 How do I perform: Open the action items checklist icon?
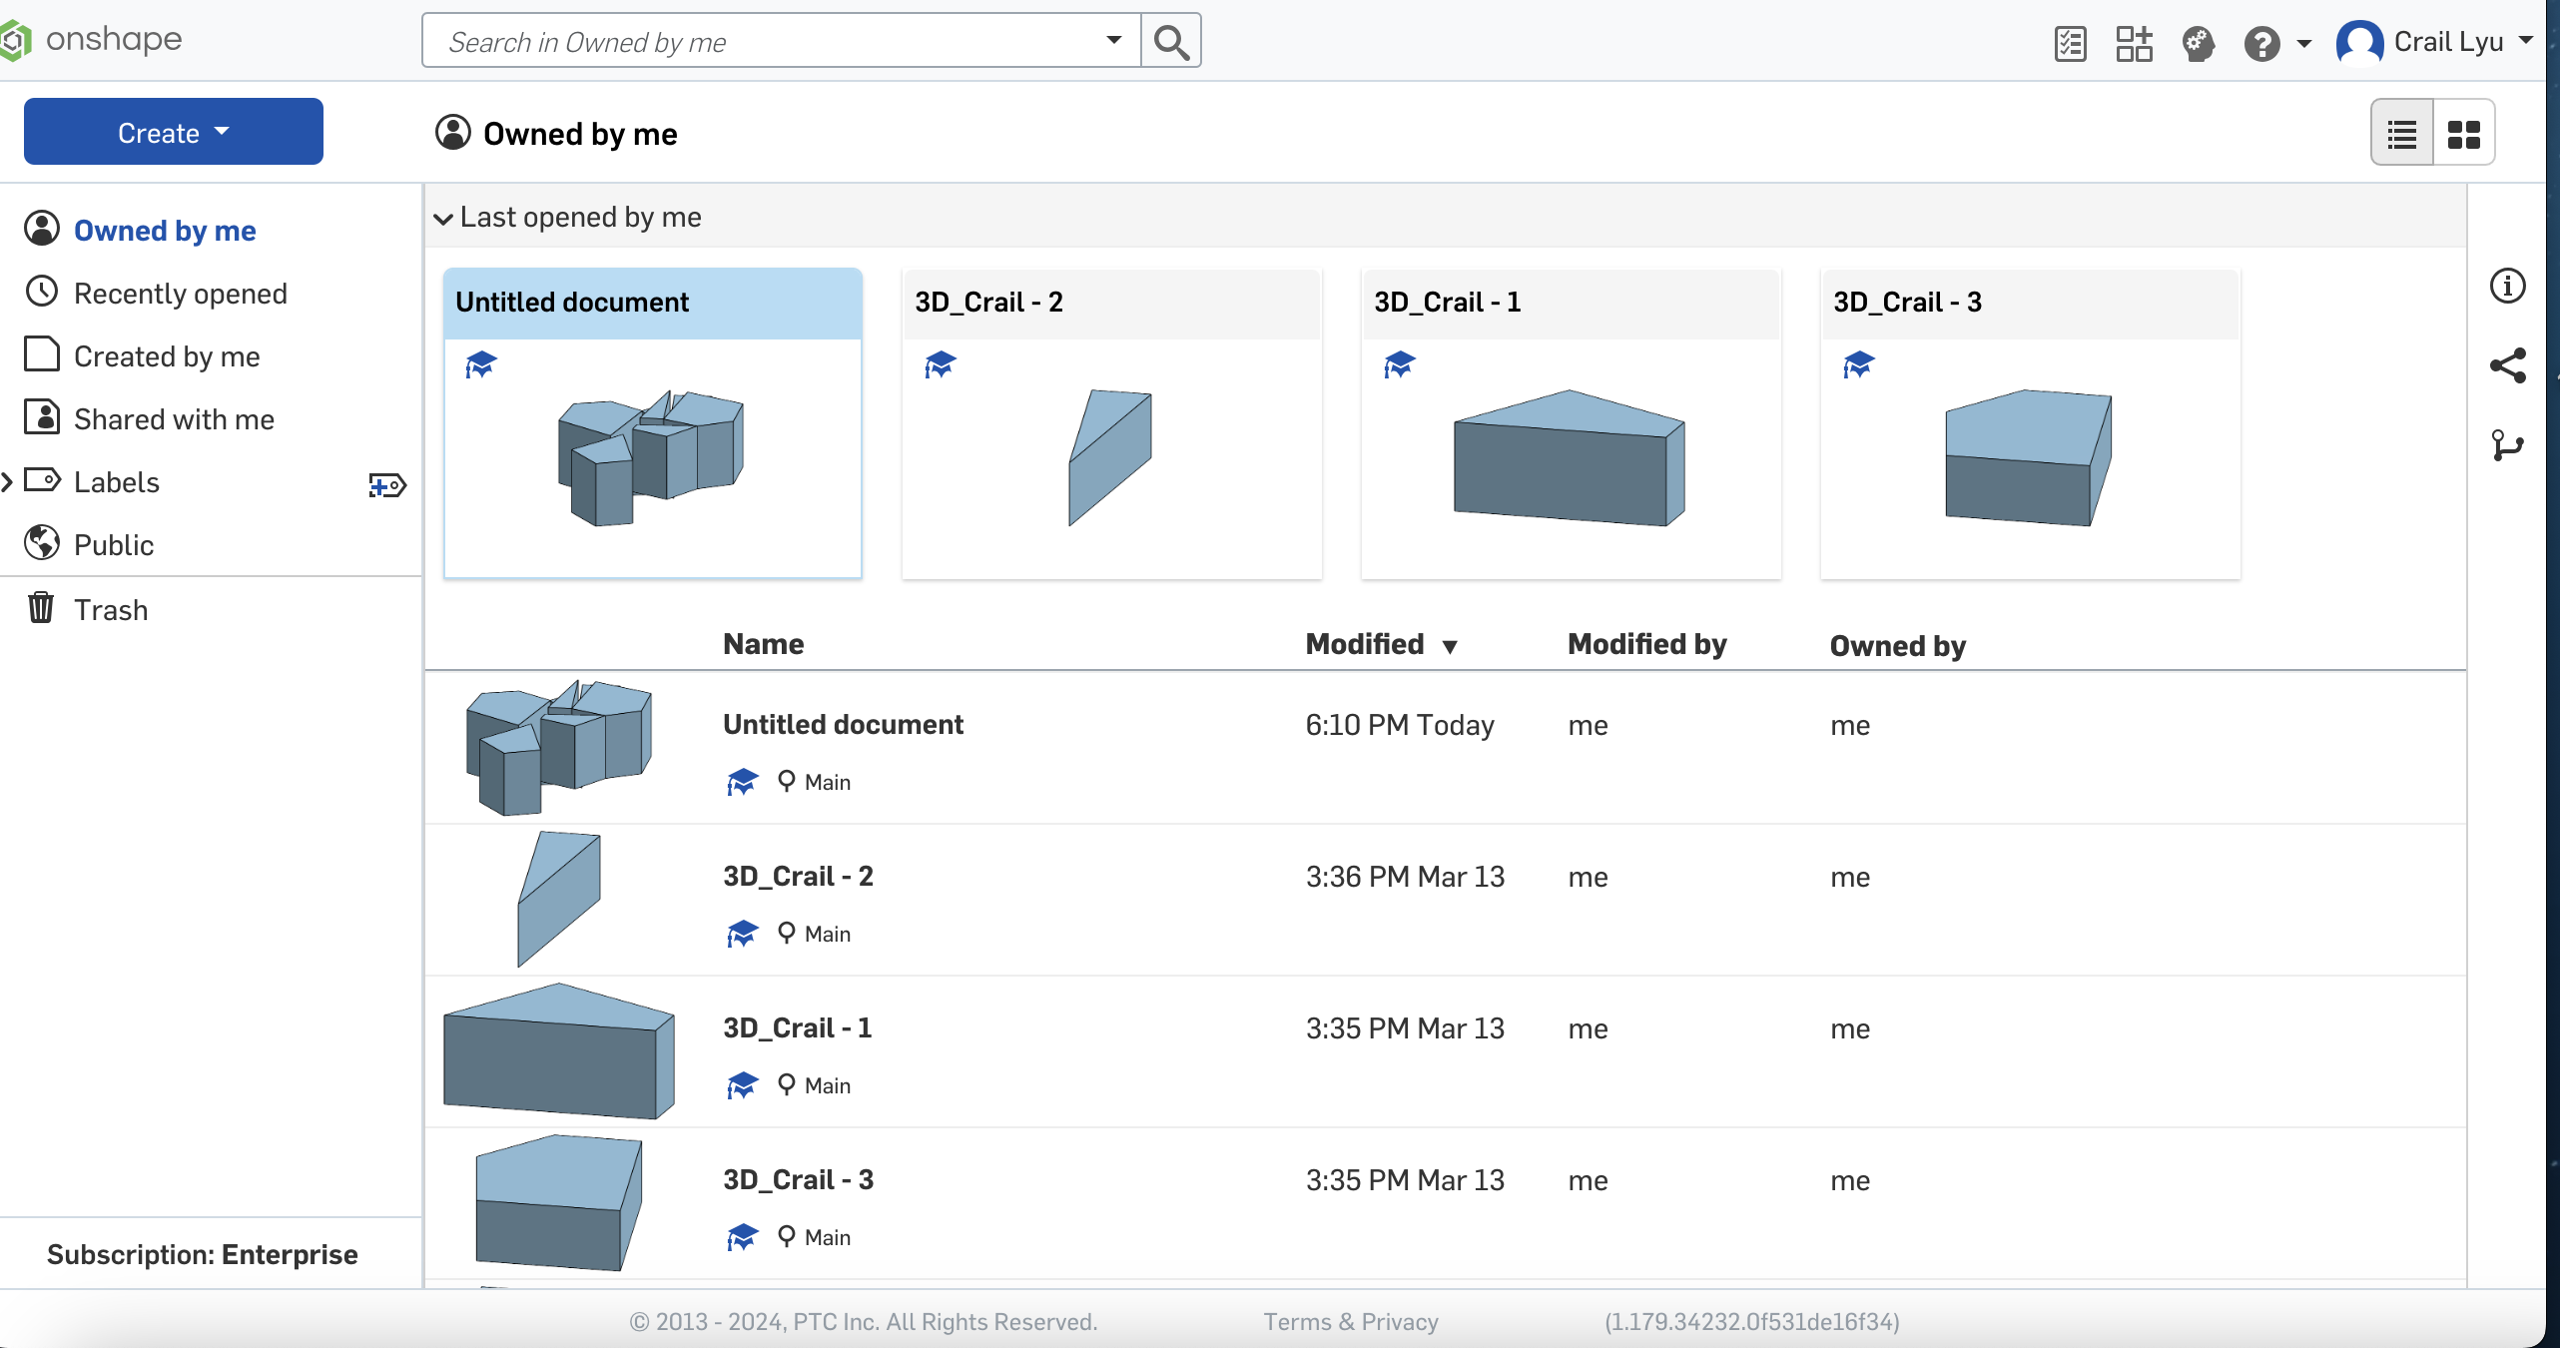coord(2070,43)
